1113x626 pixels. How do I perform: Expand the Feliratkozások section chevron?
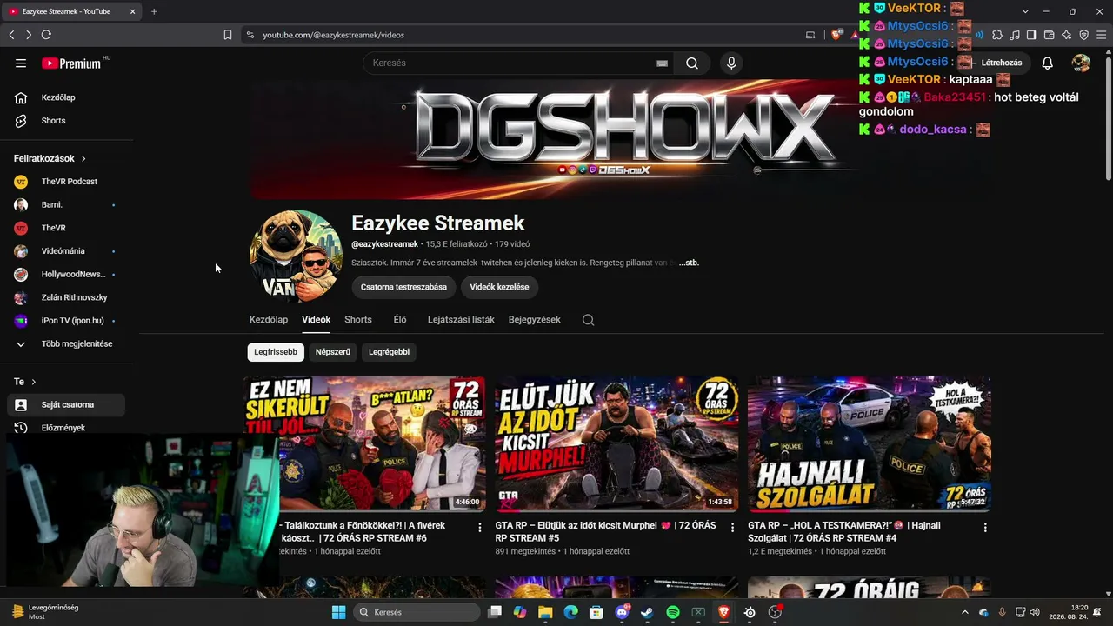coord(83,159)
